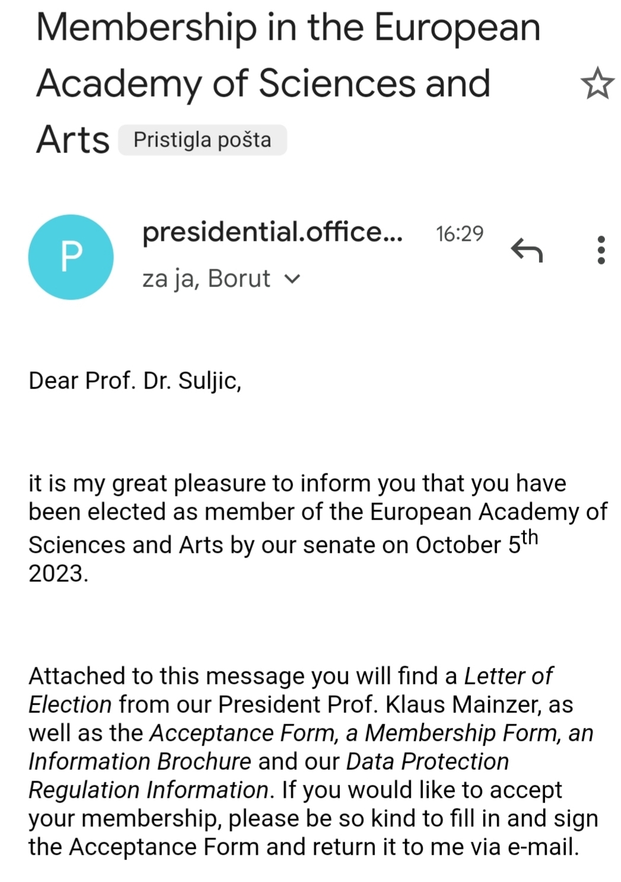
Task: Tap the greeting "Dear Prof. Dr. Suljic"
Action: (135, 381)
